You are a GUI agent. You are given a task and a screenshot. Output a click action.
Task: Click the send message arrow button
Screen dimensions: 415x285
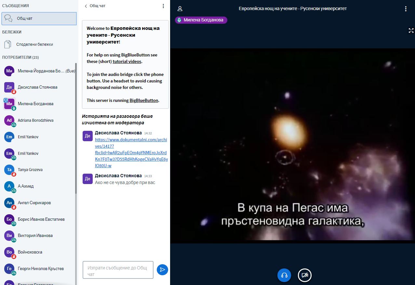point(162,270)
